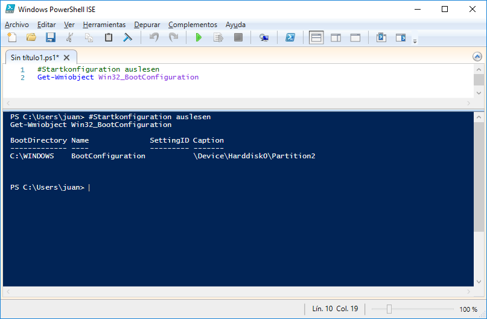This screenshot has height=319, width=487.
Task: Click the script pane's horizontal scroll right arrow
Action: [x=469, y=103]
